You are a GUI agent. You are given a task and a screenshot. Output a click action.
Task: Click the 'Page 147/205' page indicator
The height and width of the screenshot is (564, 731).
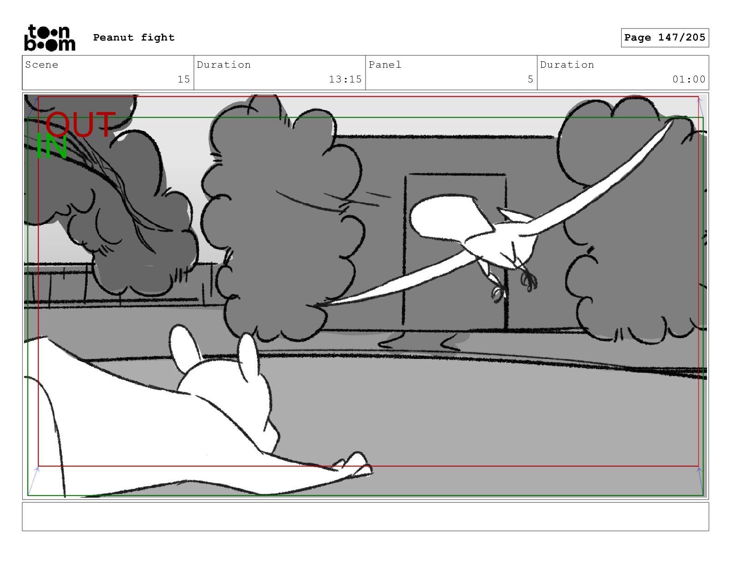click(665, 38)
